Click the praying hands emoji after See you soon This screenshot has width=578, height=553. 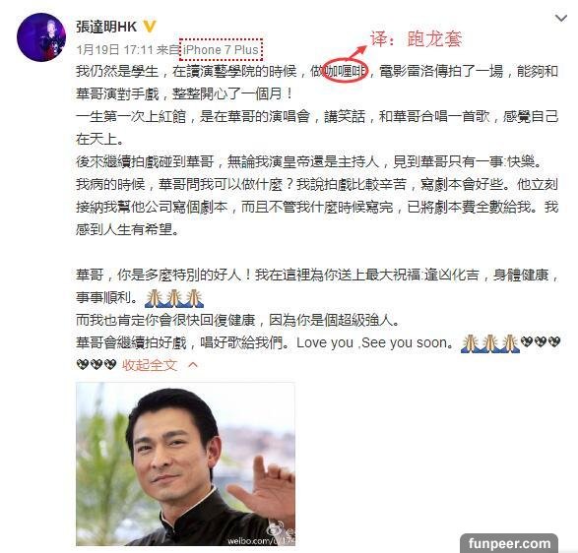pos(490,343)
